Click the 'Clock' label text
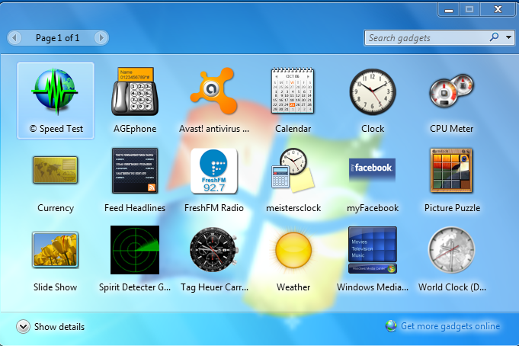 point(373,129)
